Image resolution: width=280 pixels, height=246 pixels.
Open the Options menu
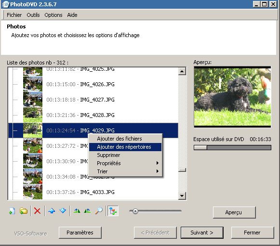pos(53,15)
